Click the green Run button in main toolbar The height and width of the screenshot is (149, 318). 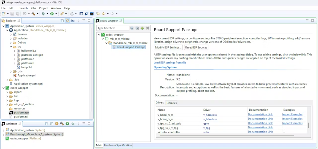pyautogui.click(x=52, y=14)
